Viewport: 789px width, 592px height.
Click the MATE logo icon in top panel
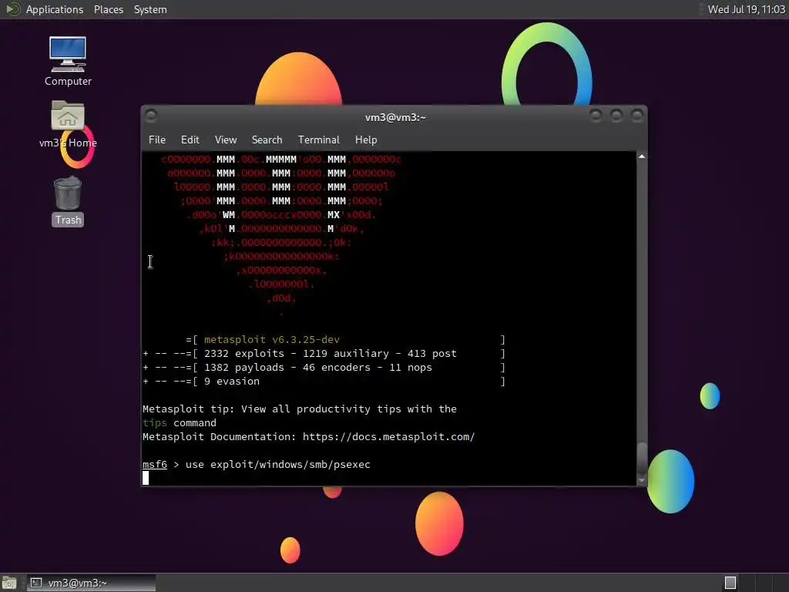pyautogui.click(x=12, y=9)
